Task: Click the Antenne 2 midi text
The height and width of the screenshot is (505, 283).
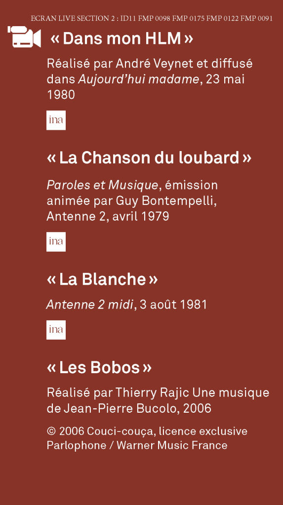Action: (x=90, y=305)
